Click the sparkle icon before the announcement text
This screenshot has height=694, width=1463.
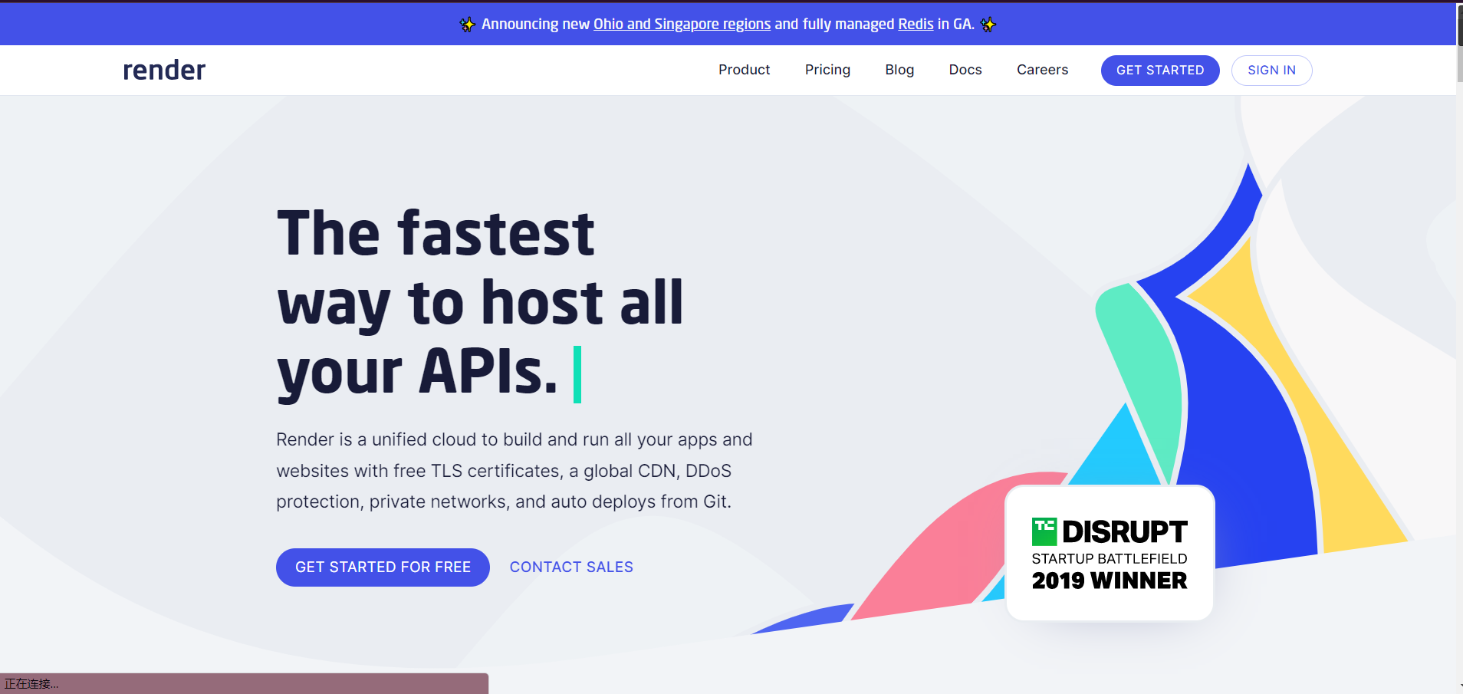467,25
